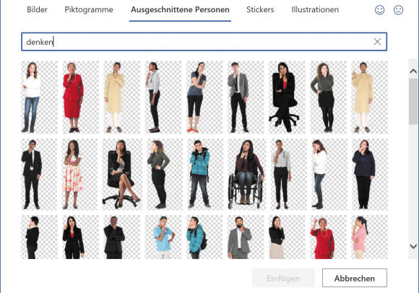Click the scroll down arrow in results list
The height and width of the screenshot is (293, 419).
tap(413, 246)
